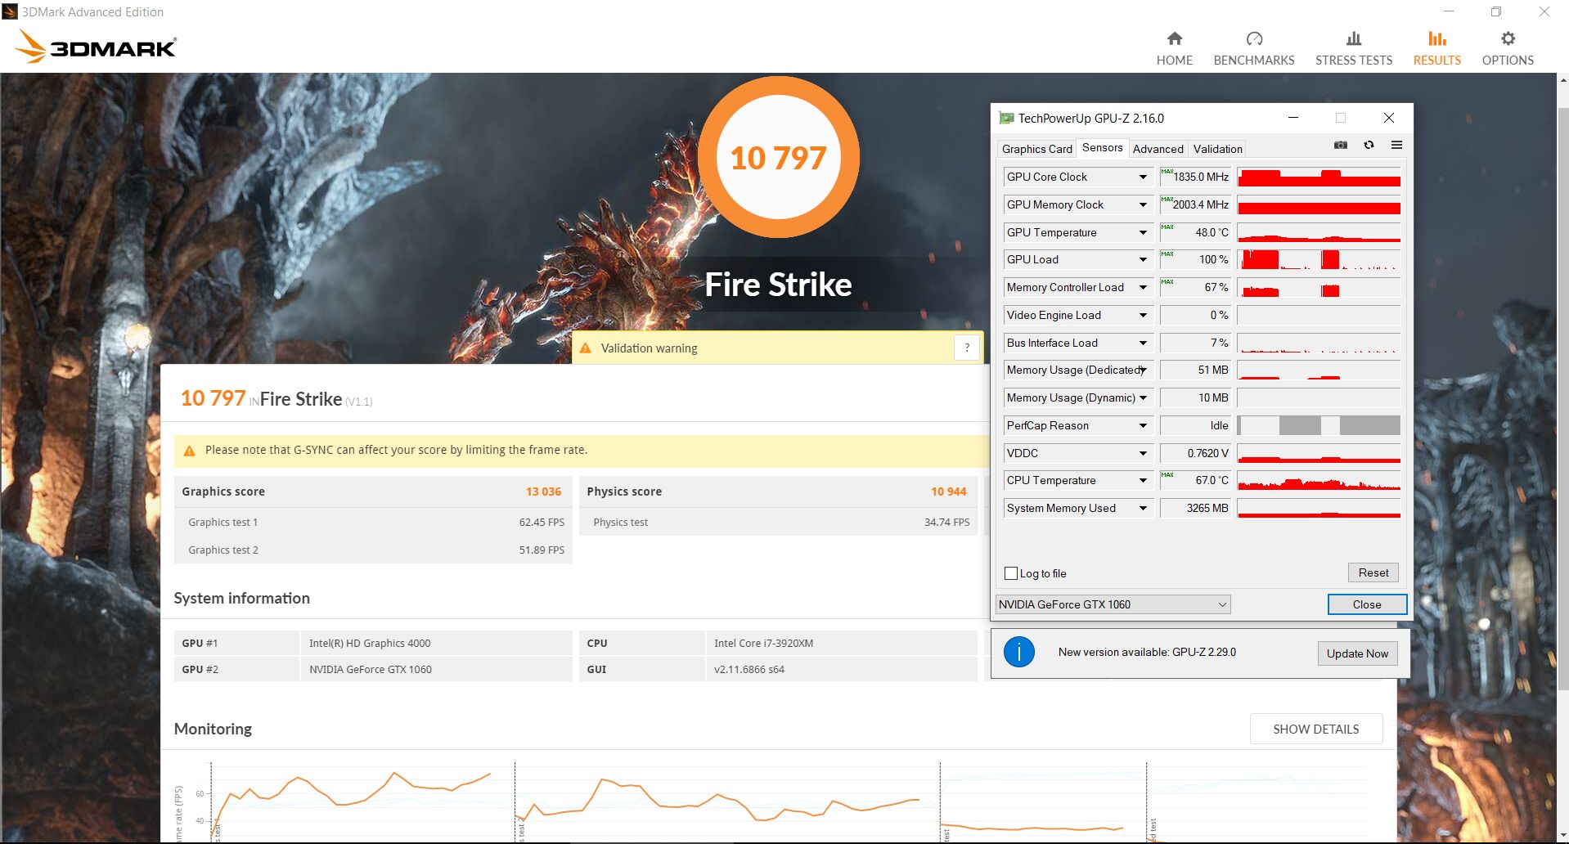Click the GPU Core Clock 1835.0 MHz value

[x=1195, y=177]
